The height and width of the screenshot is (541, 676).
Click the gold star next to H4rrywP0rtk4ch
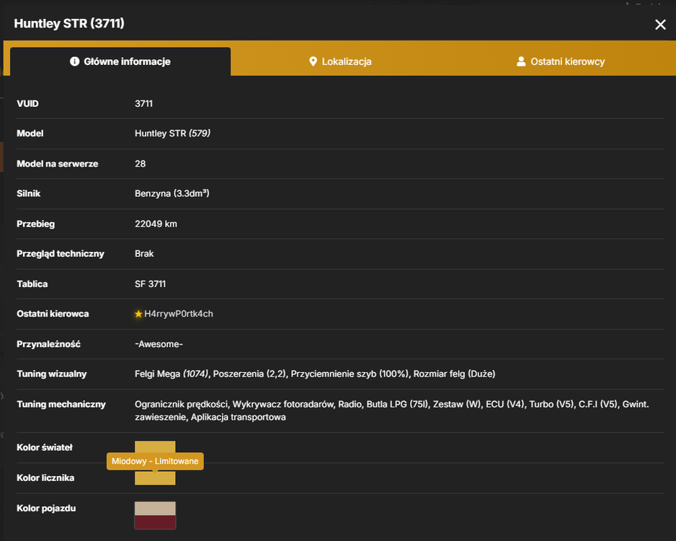click(138, 314)
